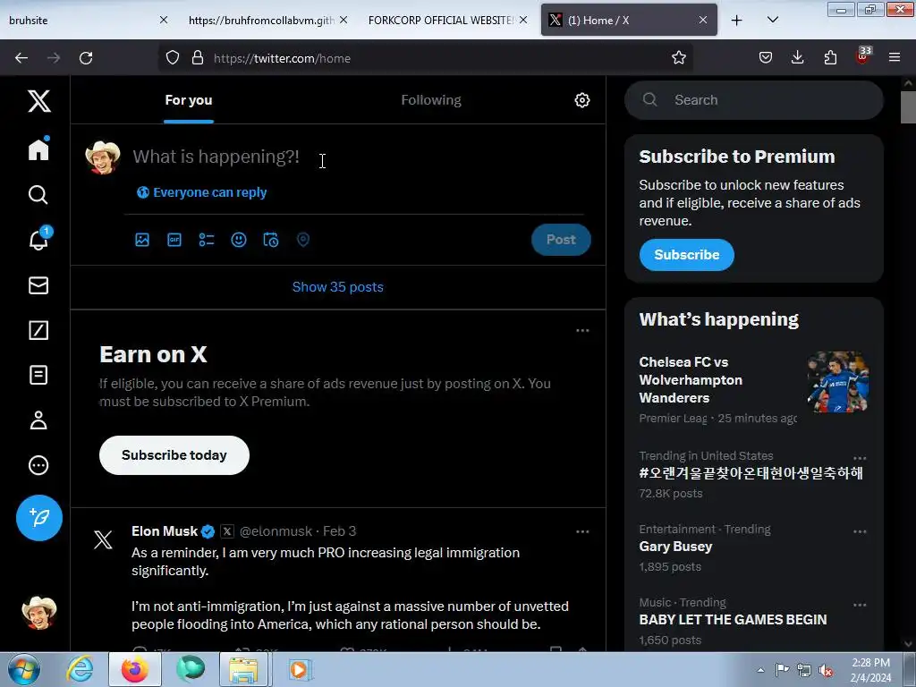Image resolution: width=916 pixels, height=687 pixels.
Task: Click the Subscribe today button
Action: point(174,455)
